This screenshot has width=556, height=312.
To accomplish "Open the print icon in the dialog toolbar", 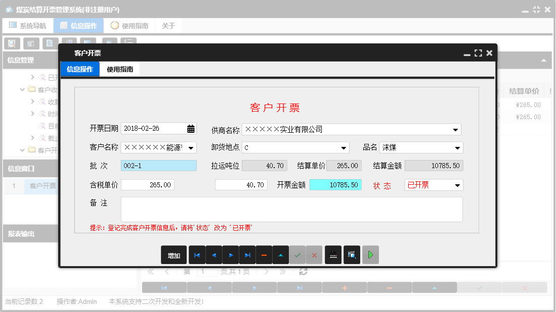I will (333, 255).
